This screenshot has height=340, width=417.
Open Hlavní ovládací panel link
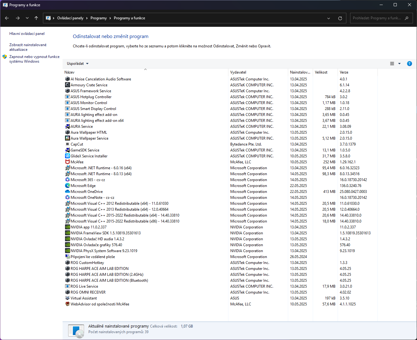27,34
